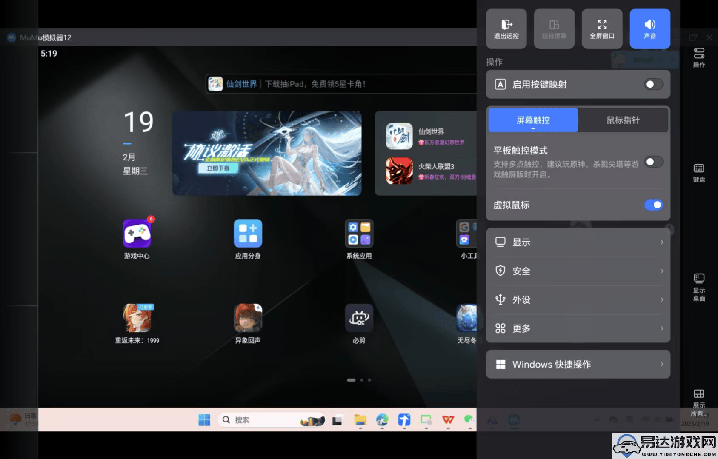Open Windows 快捷操作 shortcuts row
Viewport: 718px width, 459px height.
click(x=578, y=364)
